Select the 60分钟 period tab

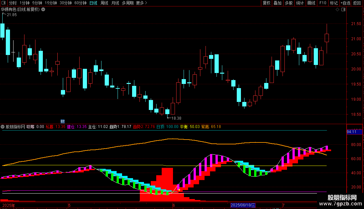coord(81,3)
